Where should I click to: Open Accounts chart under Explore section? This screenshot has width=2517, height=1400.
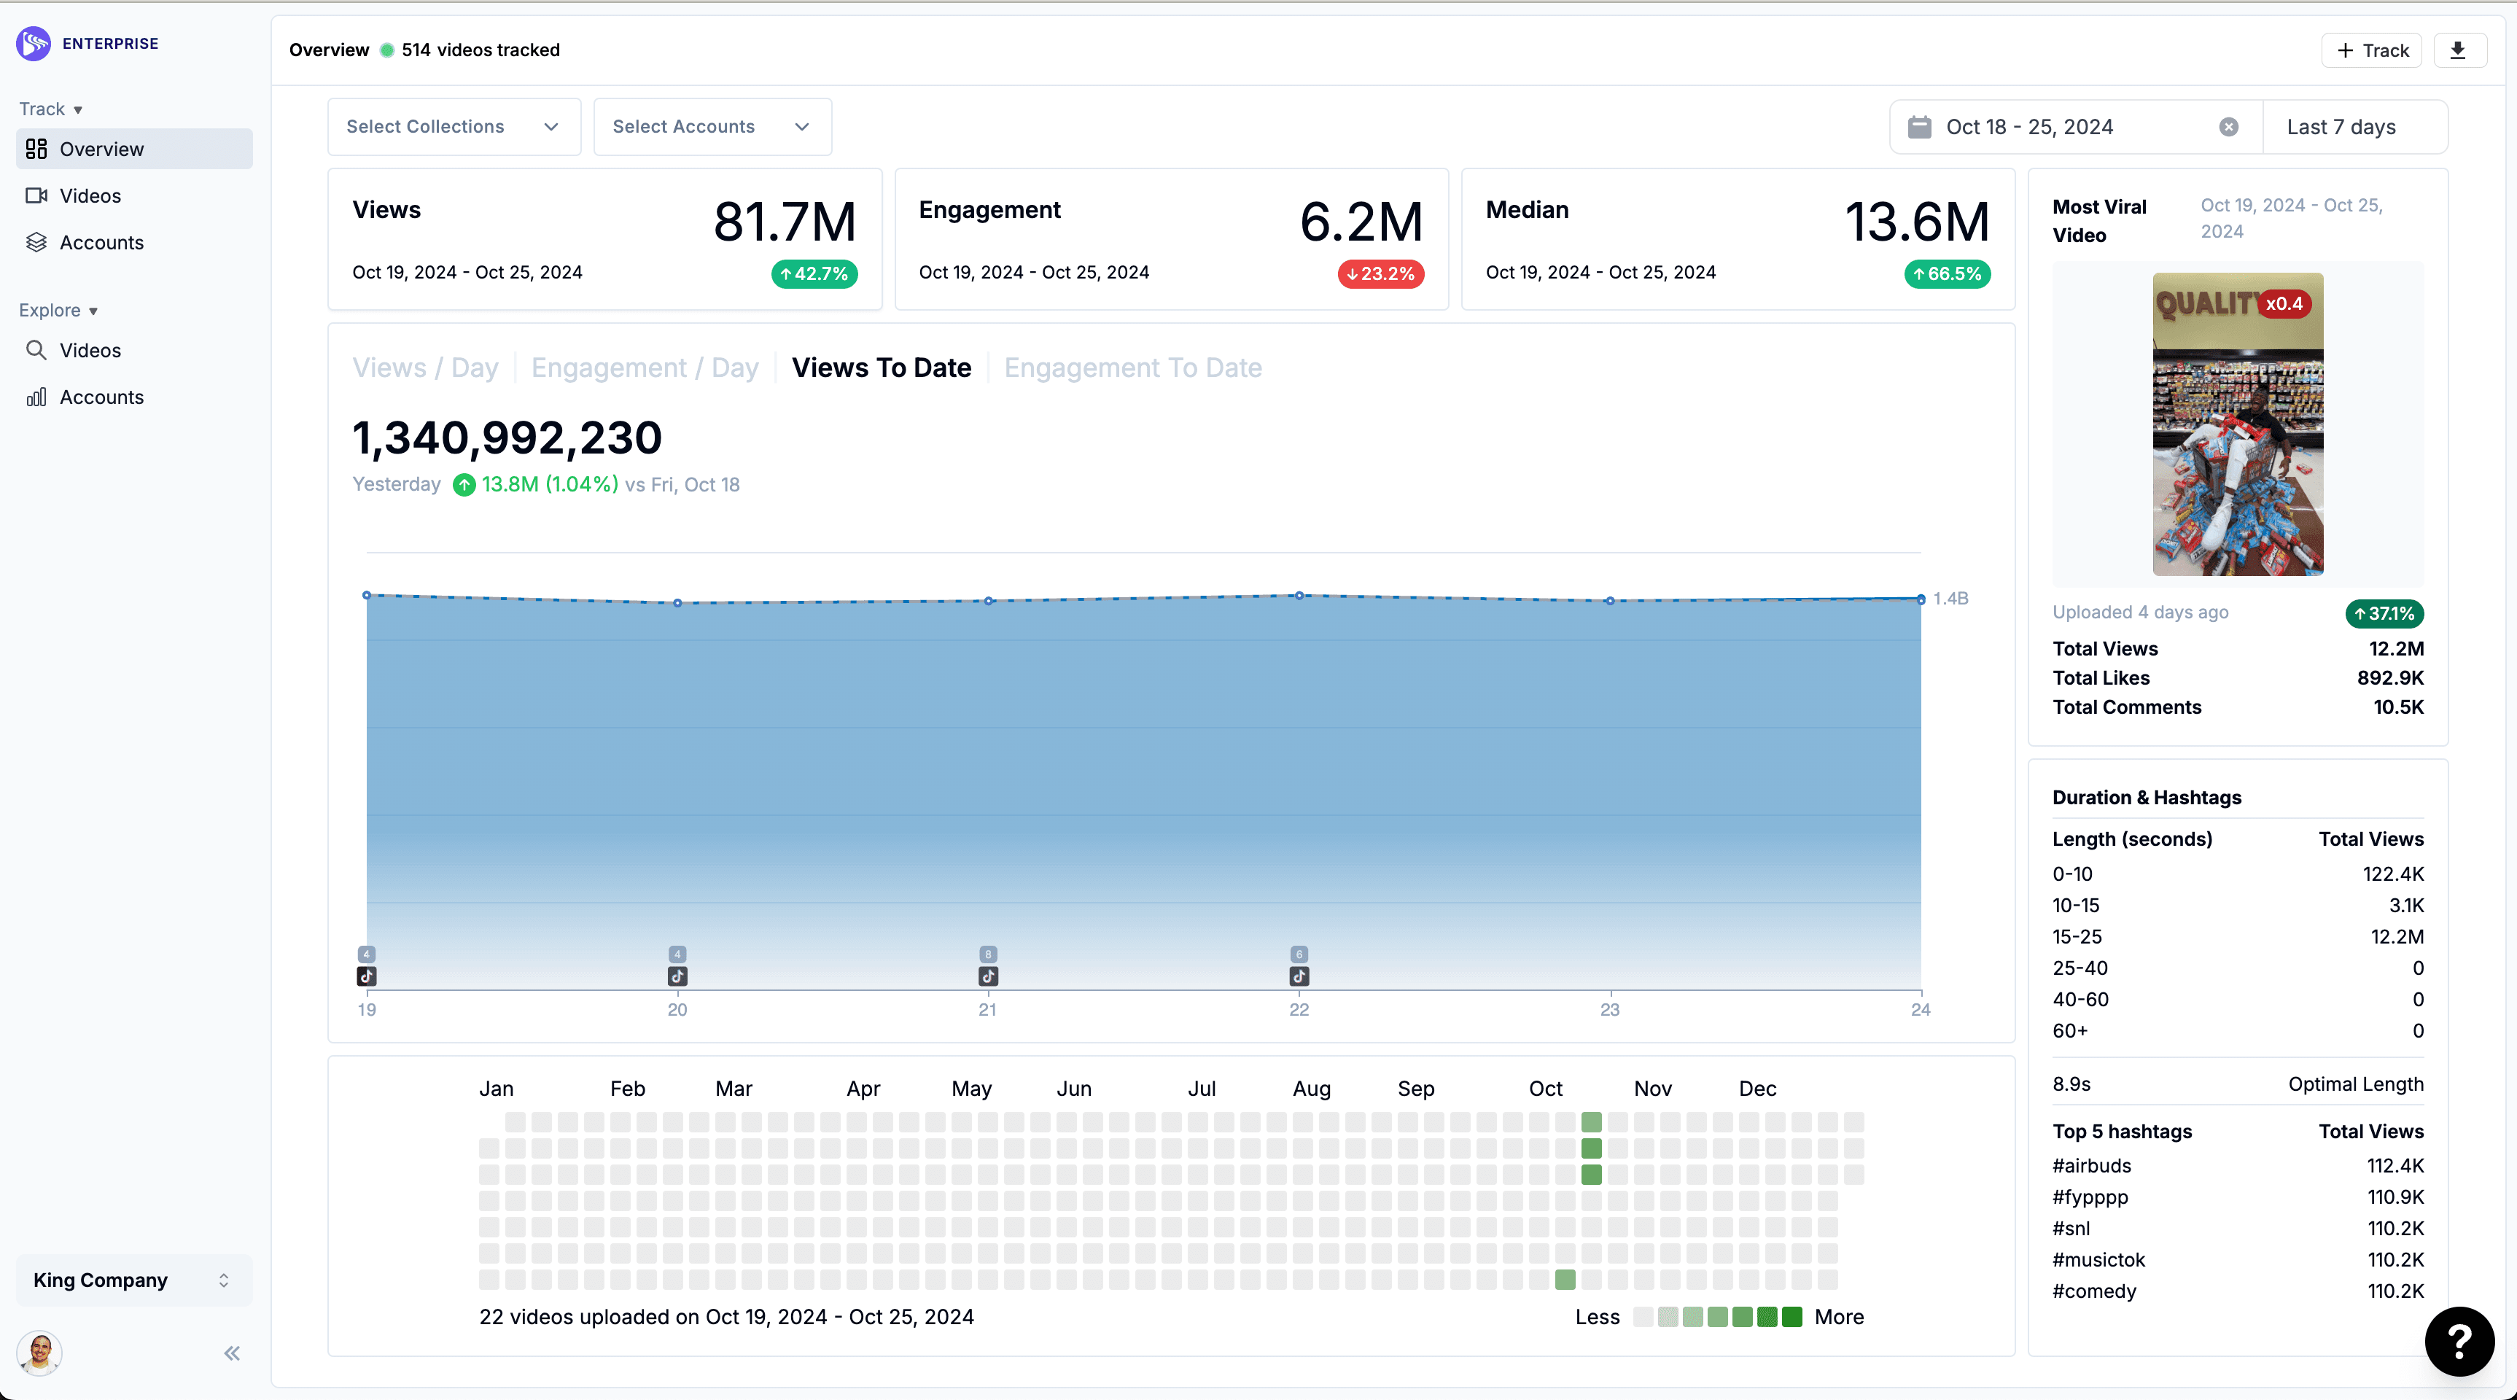coord(134,397)
